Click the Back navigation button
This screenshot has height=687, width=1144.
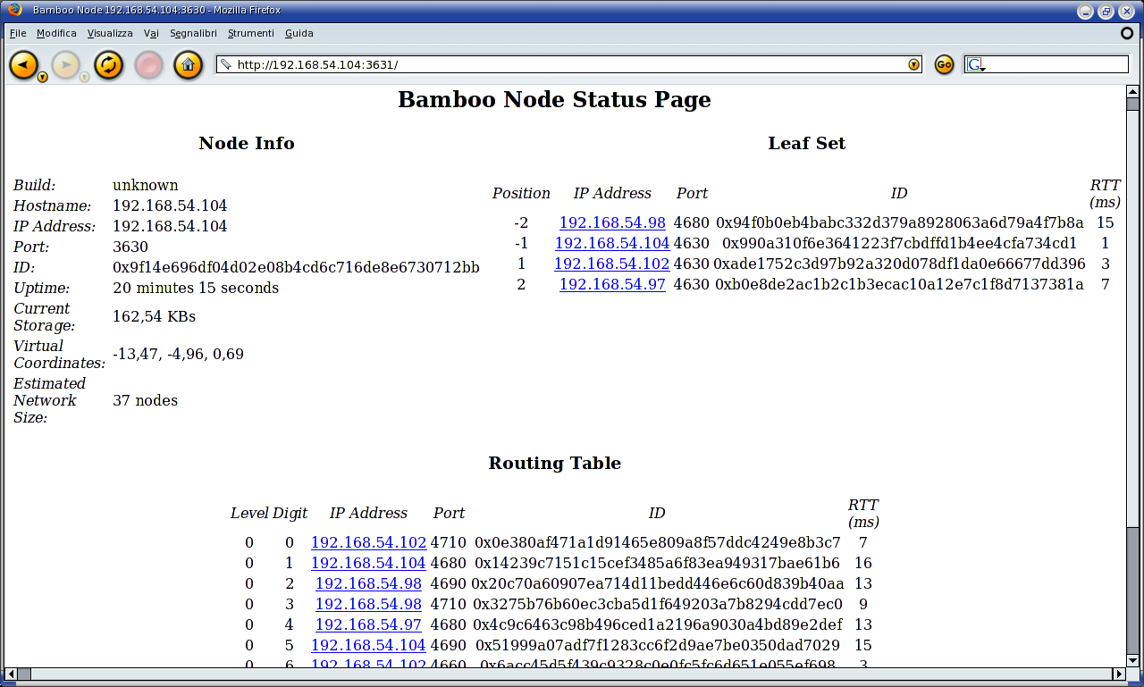pyautogui.click(x=23, y=64)
